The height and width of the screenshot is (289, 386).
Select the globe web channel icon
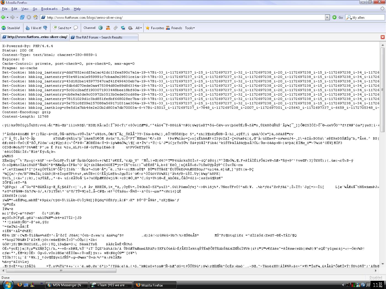click(x=101, y=28)
